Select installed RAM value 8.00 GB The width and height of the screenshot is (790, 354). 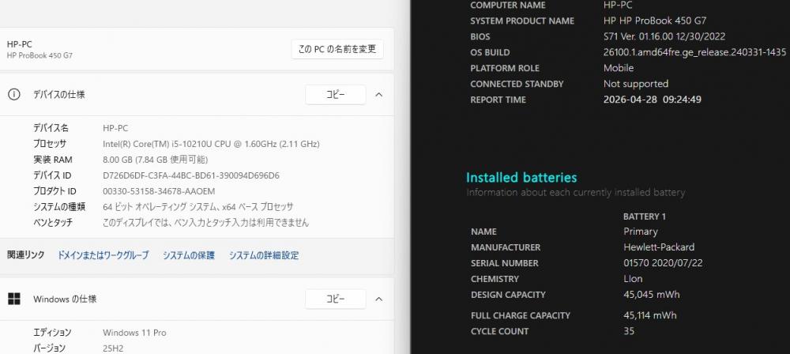(x=155, y=160)
